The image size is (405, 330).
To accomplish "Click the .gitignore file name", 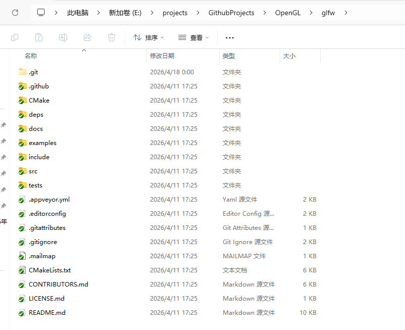I will (43, 242).
